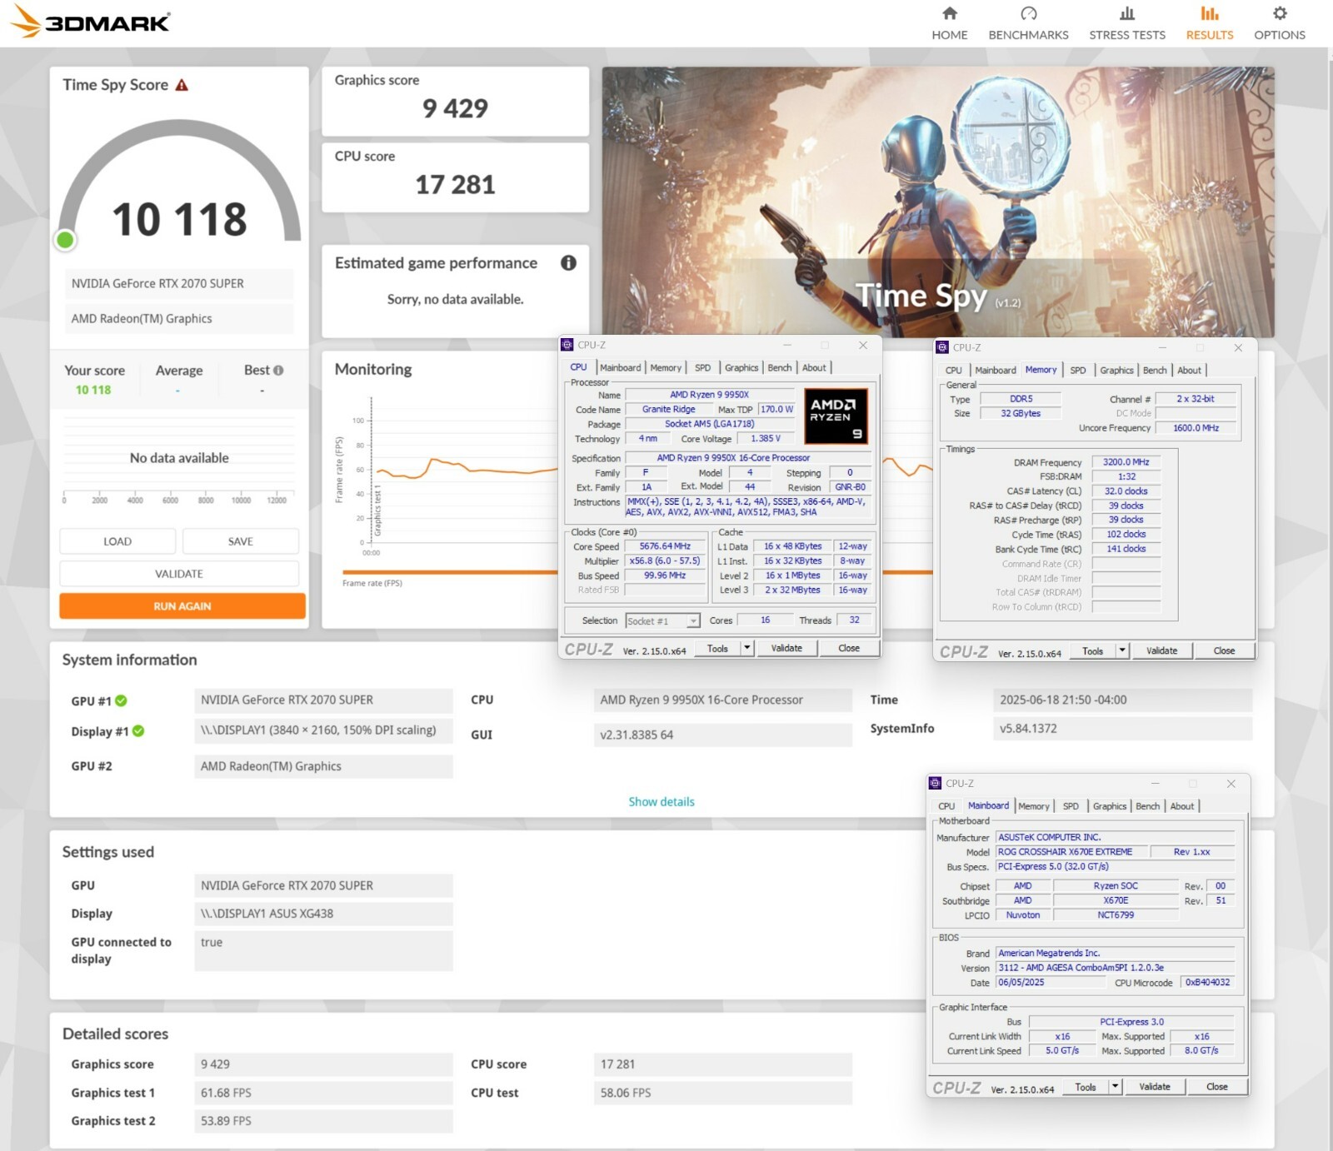
Task: Click Validate in CPU-Z Mainboard window
Action: coord(1154,1087)
